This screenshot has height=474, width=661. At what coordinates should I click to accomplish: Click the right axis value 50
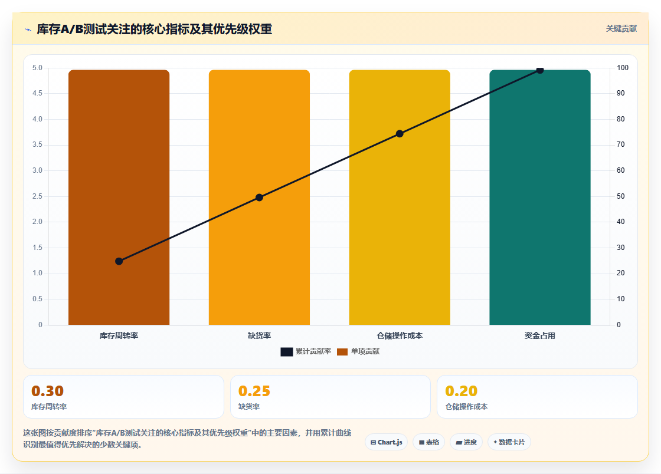[x=620, y=196]
